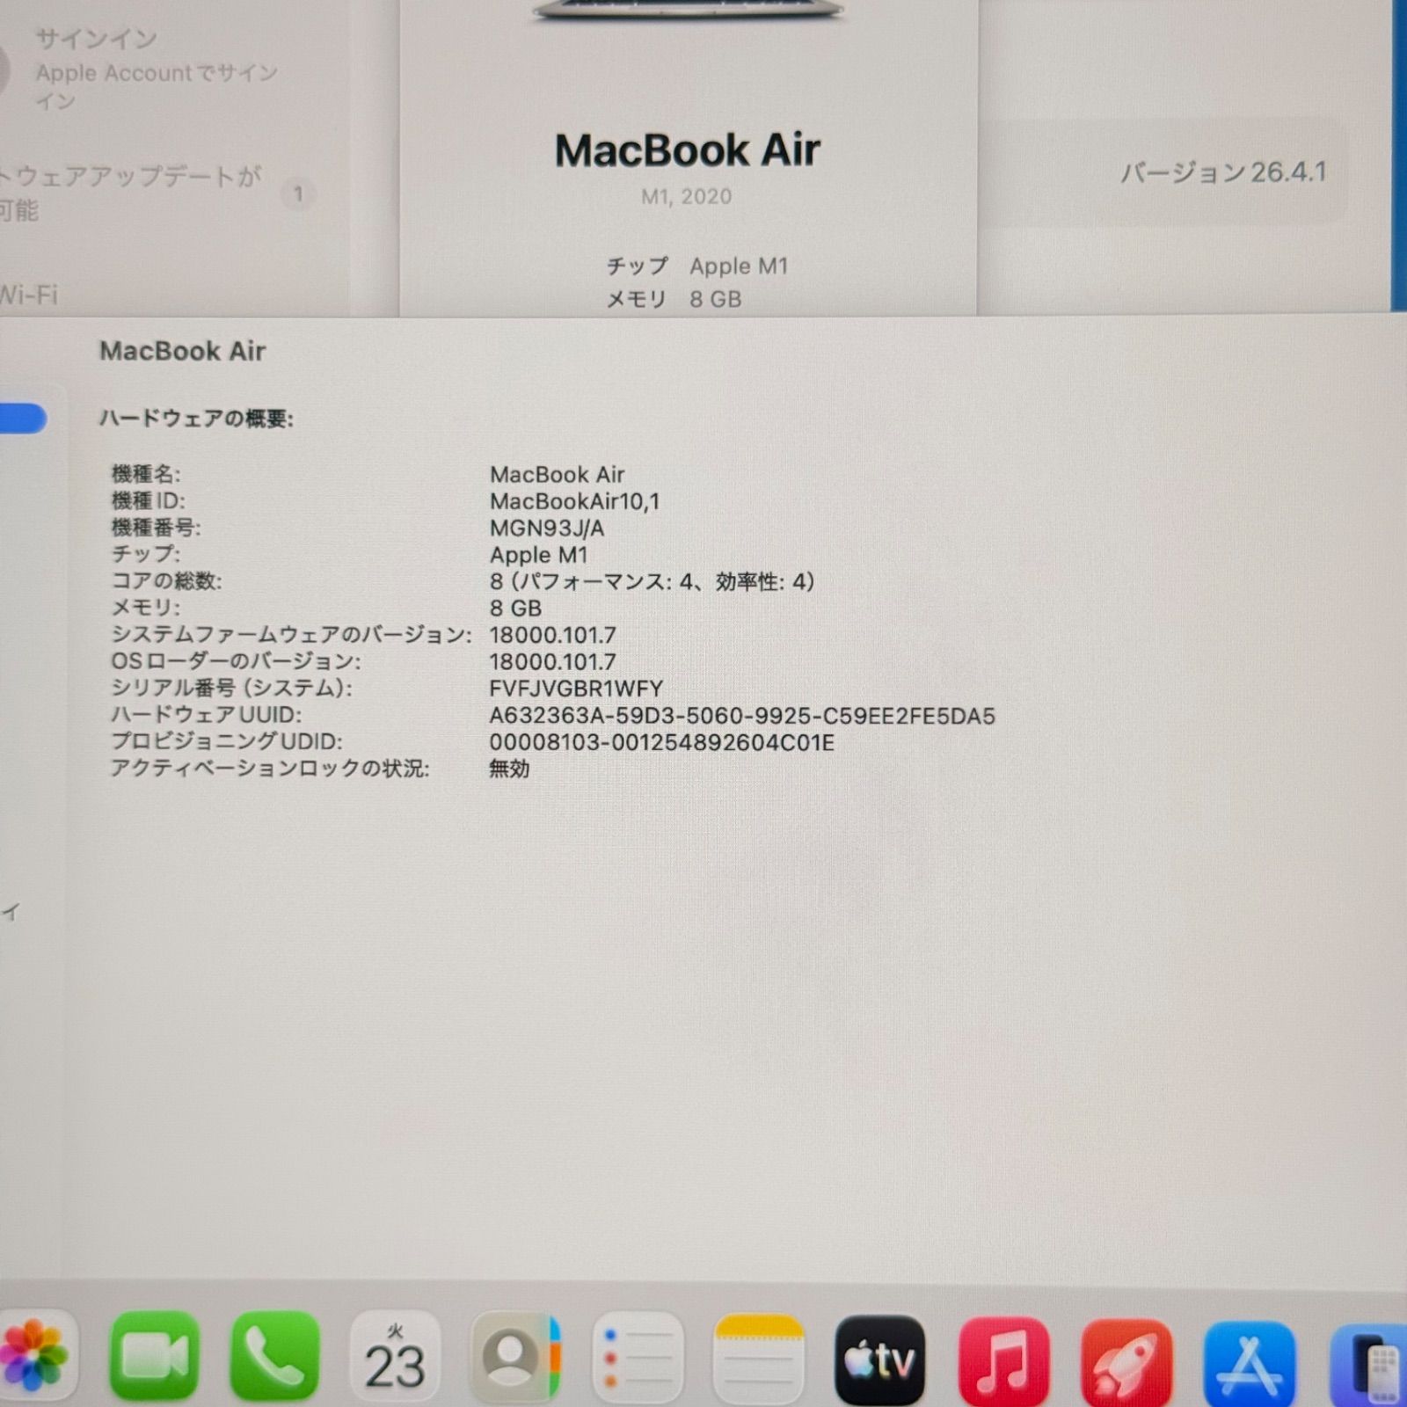Viewport: 1407px width, 1407px height.
Task: Select hardware UUID A632363A-59D3-5060-9925-C59EE2FE5DA5
Action: 742,716
